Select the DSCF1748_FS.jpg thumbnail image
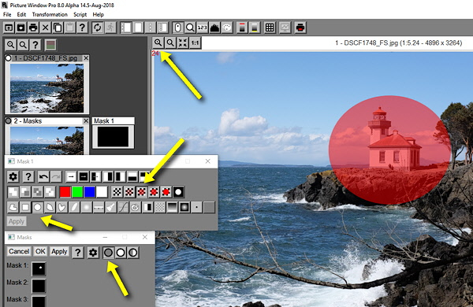The height and width of the screenshot is (307, 473). click(x=47, y=88)
